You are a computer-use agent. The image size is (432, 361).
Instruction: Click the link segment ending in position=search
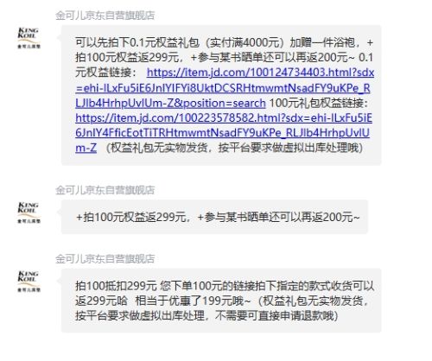(x=170, y=103)
